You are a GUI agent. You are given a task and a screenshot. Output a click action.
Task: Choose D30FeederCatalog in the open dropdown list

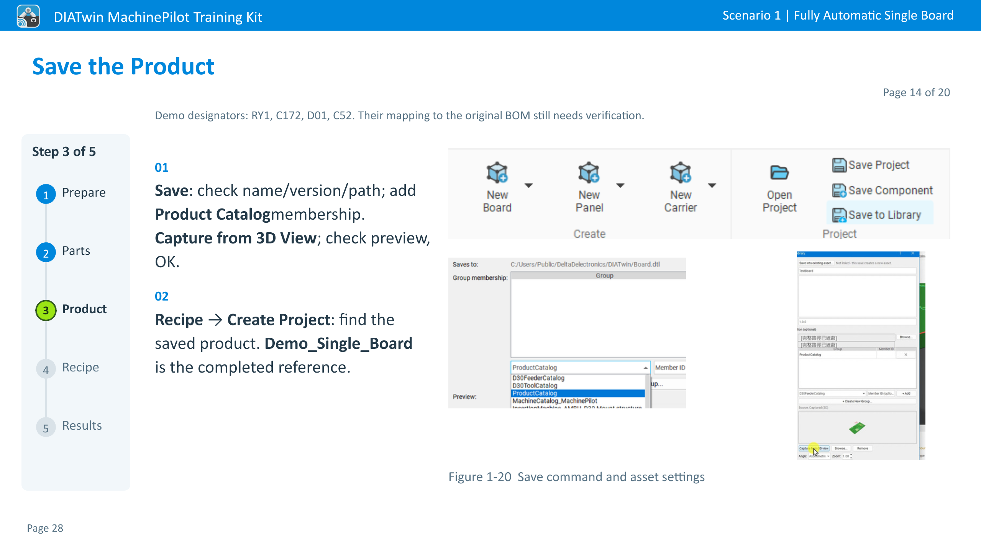[578, 378]
